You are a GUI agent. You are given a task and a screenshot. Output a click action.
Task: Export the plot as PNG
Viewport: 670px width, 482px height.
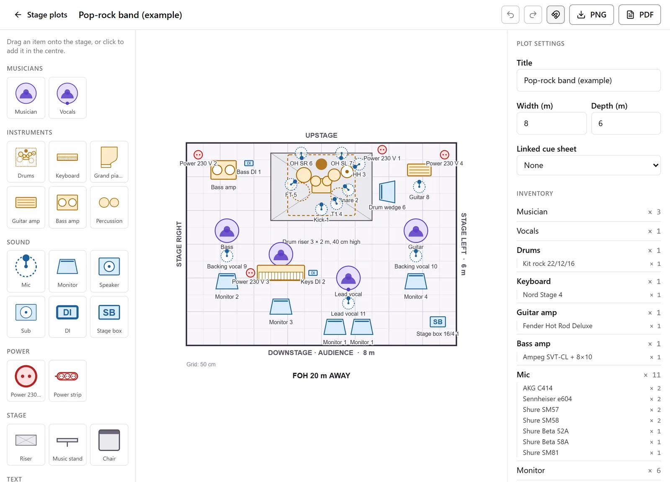point(591,15)
